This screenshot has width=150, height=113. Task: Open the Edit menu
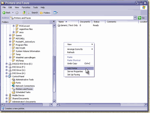pos(10,8)
